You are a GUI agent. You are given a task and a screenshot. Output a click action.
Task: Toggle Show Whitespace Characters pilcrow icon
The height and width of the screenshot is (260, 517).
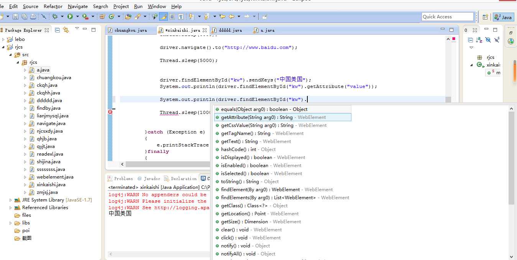tap(181, 16)
